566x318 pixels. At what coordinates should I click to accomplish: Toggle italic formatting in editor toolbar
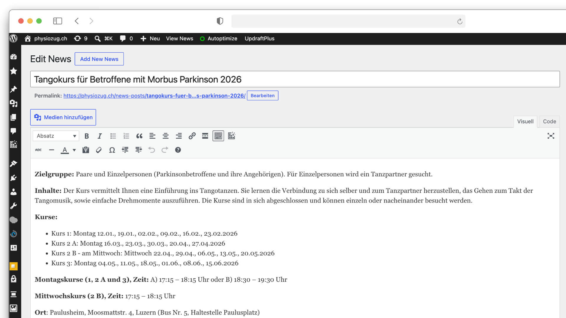coord(100,136)
